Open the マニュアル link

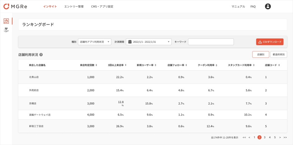[238, 7]
